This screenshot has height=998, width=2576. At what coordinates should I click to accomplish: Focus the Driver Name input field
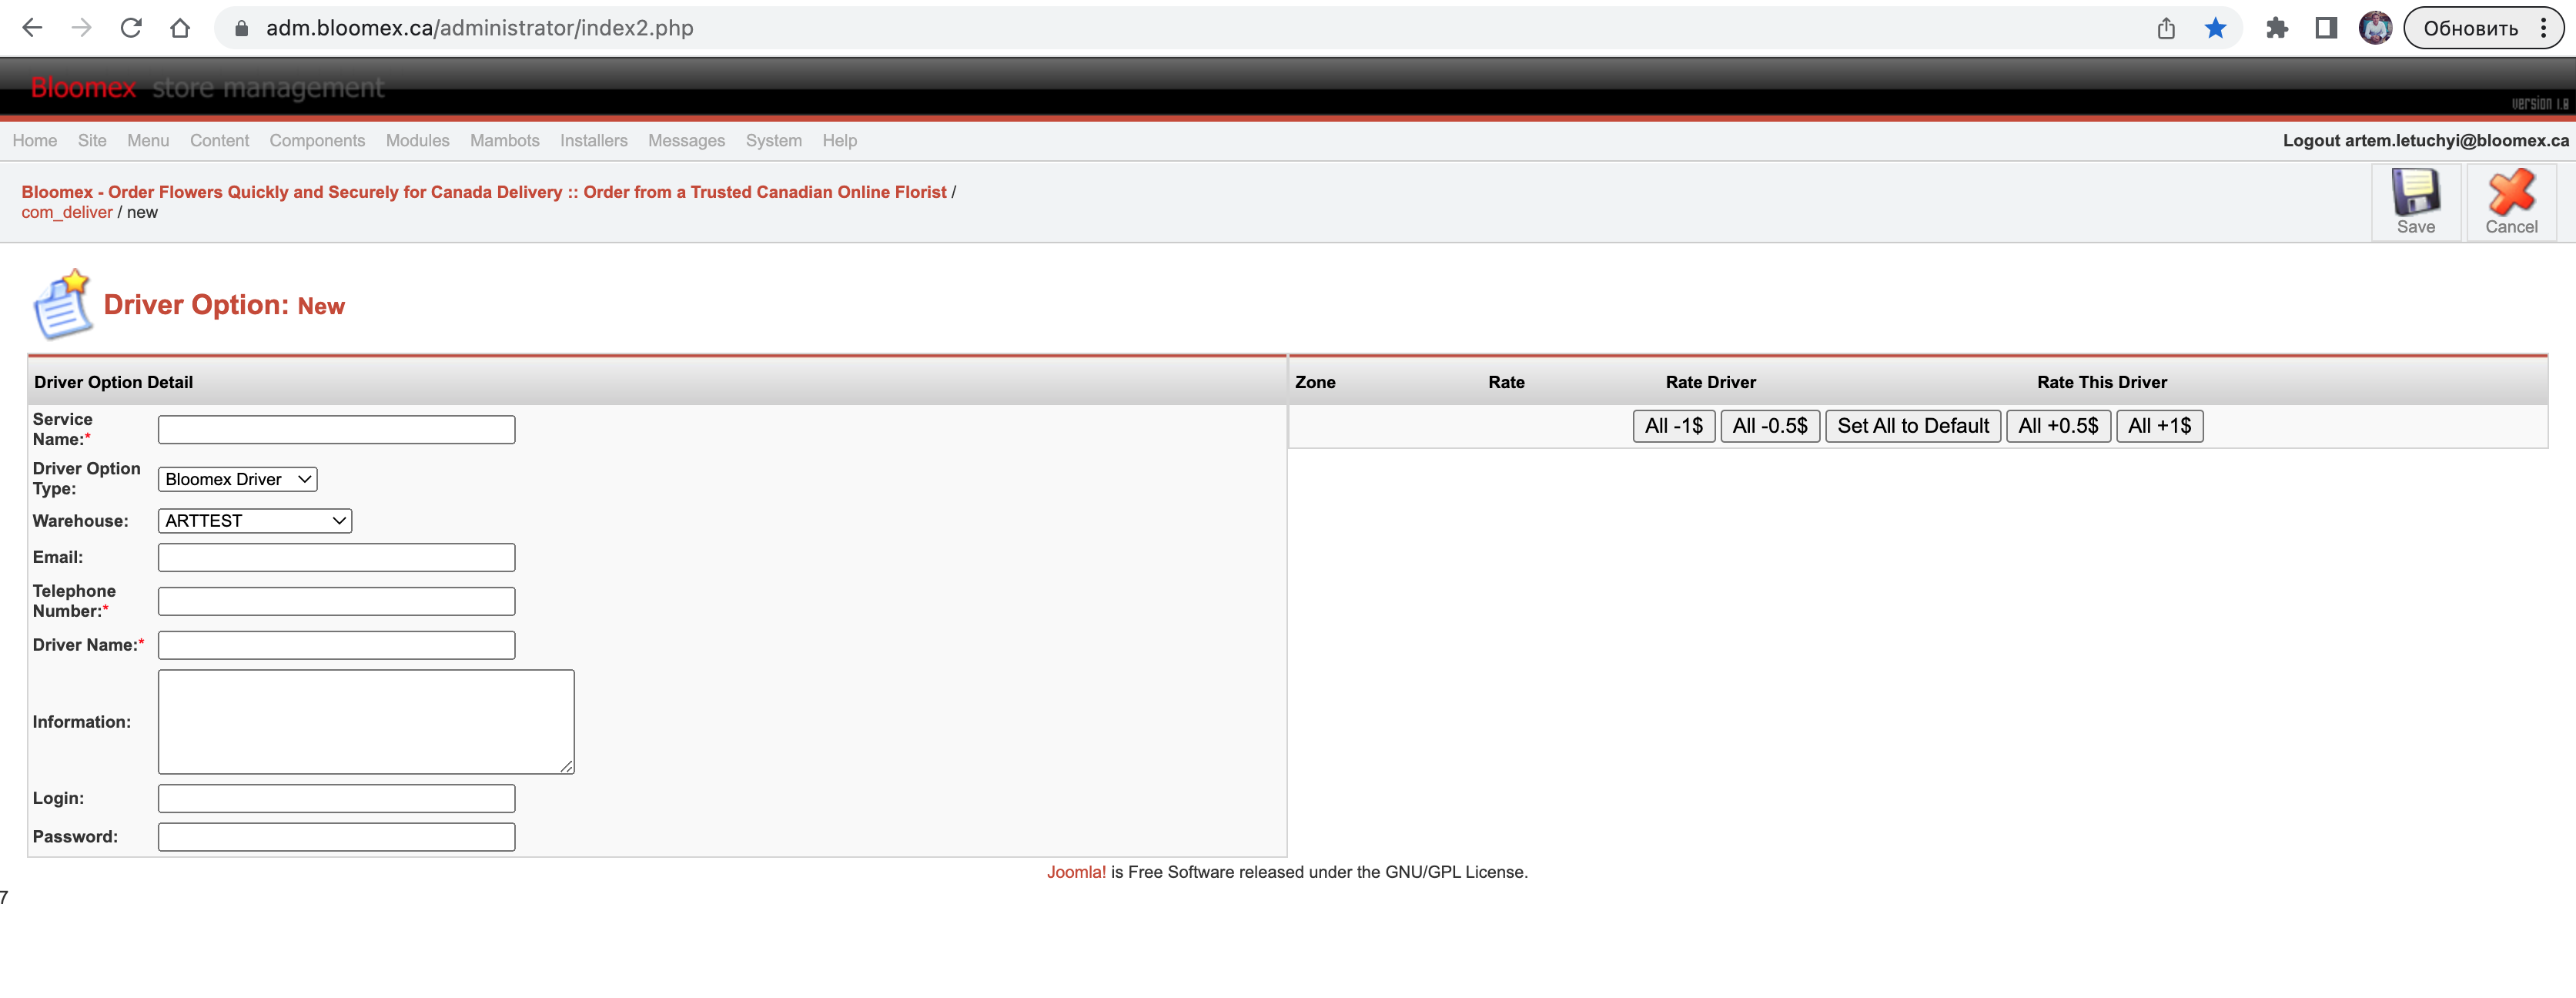click(337, 645)
